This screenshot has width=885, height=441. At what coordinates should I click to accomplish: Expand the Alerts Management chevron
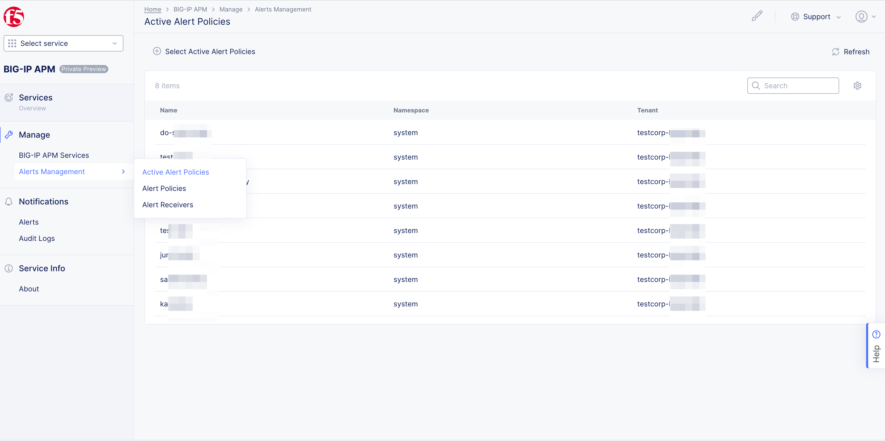pyautogui.click(x=123, y=171)
